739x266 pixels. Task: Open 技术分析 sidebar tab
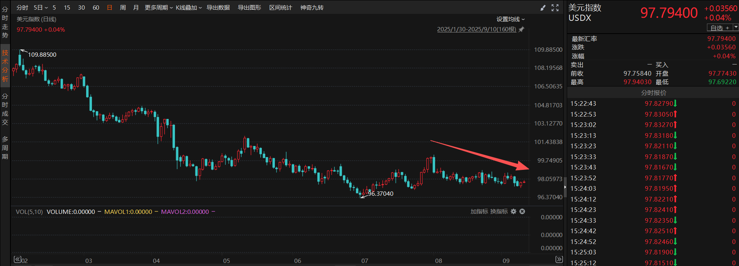5,66
